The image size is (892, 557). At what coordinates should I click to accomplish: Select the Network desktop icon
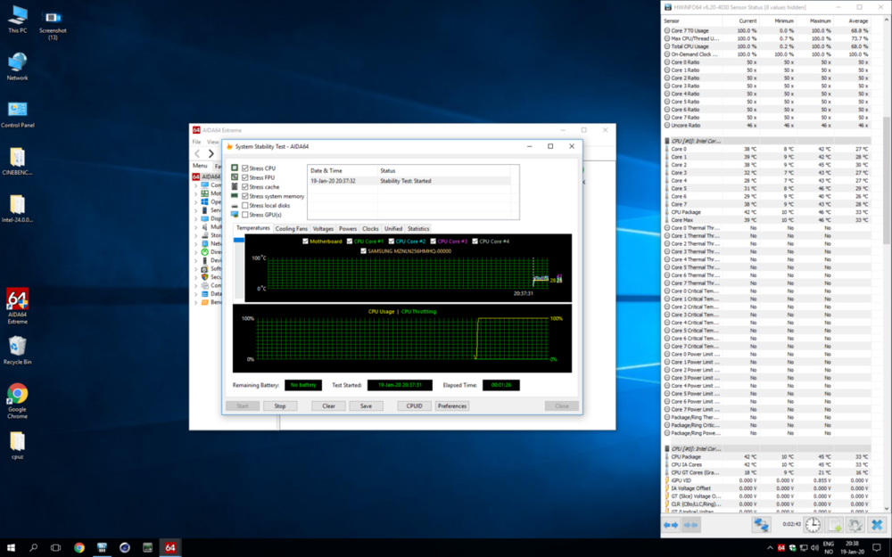point(17,67)
